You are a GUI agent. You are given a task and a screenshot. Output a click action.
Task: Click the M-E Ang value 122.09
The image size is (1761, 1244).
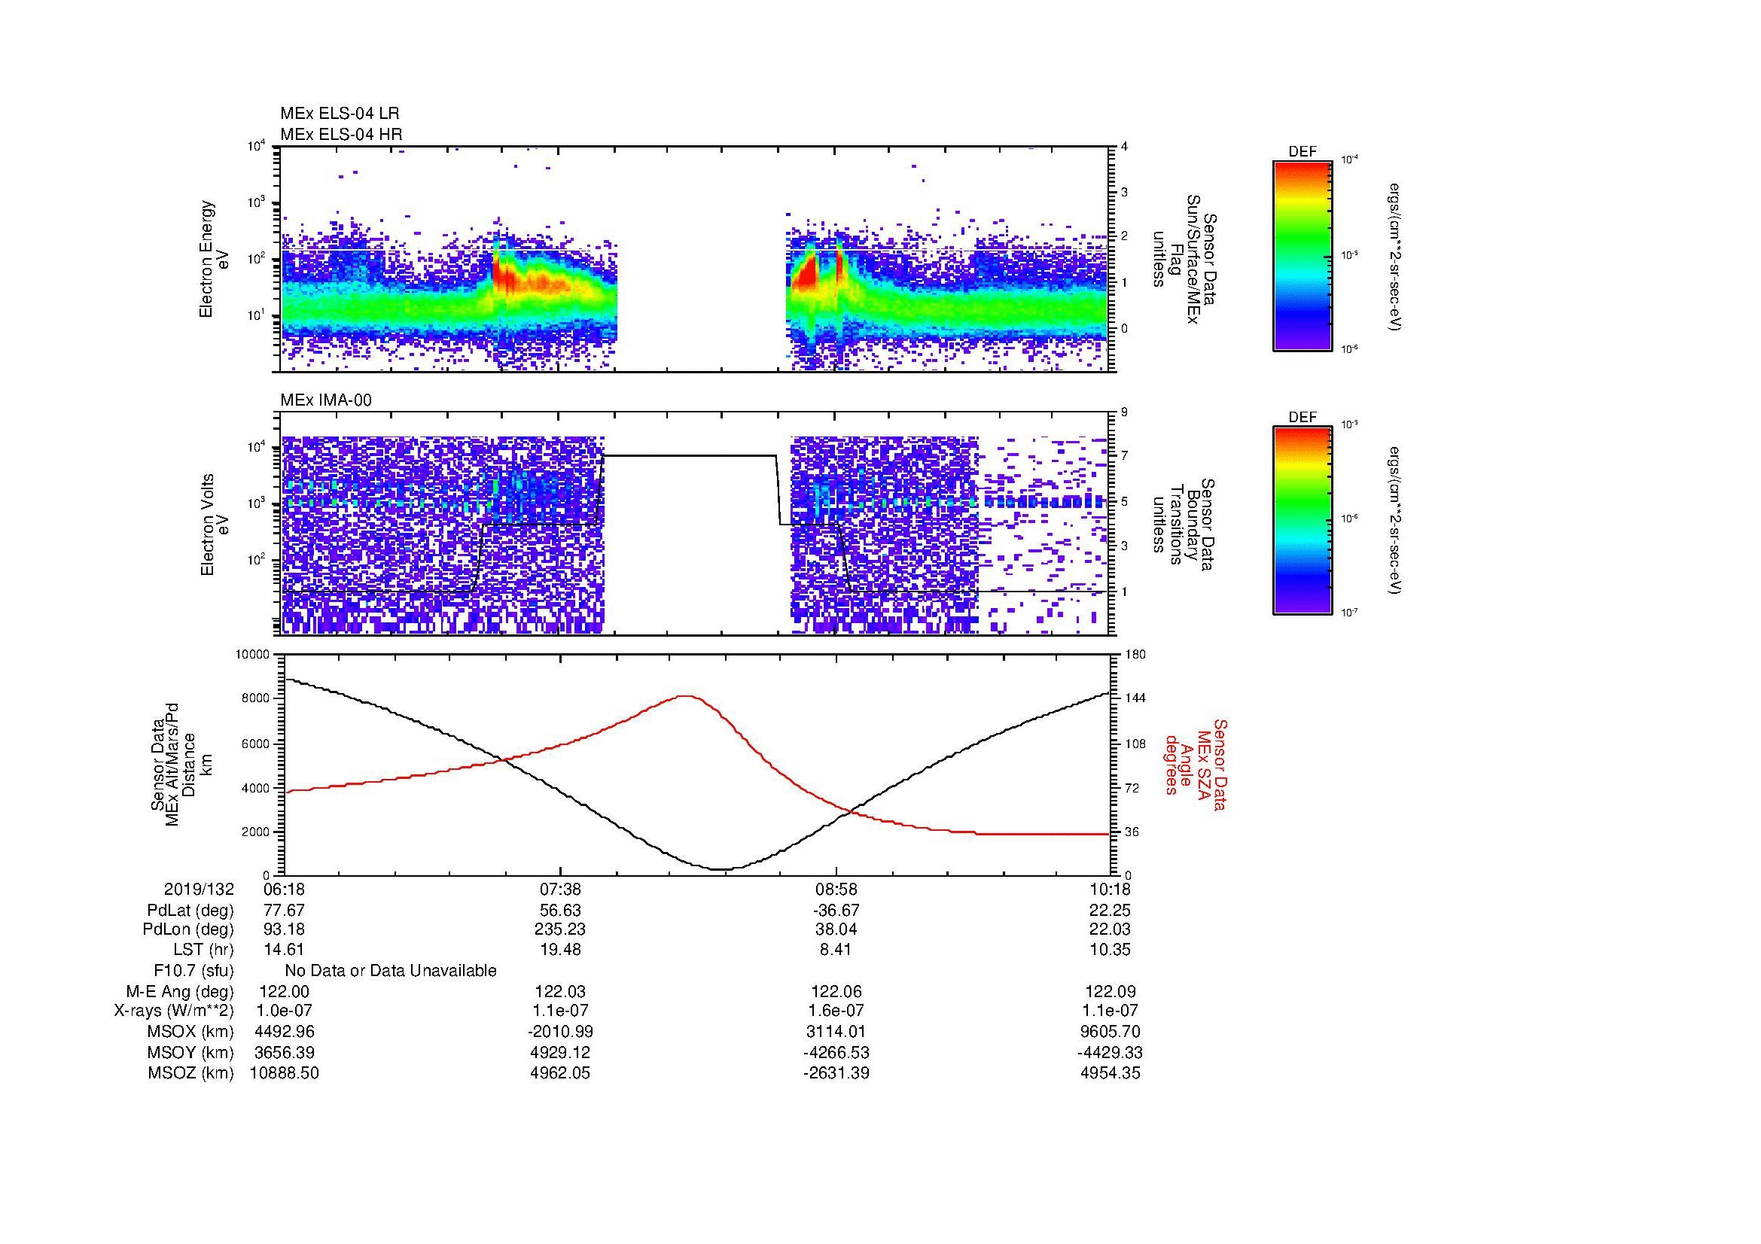click(x=1111, y=991)
